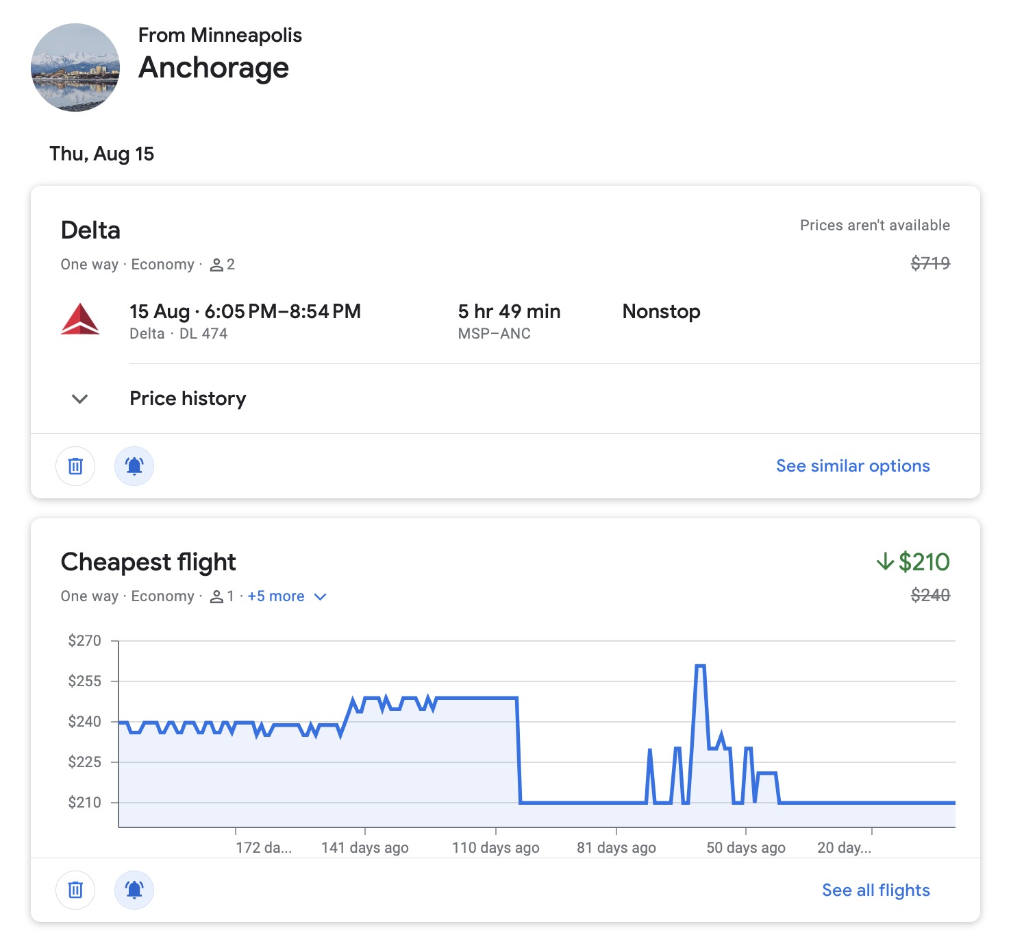
Task: Click the $210 point on the price chart
Action: click(856, 801)
